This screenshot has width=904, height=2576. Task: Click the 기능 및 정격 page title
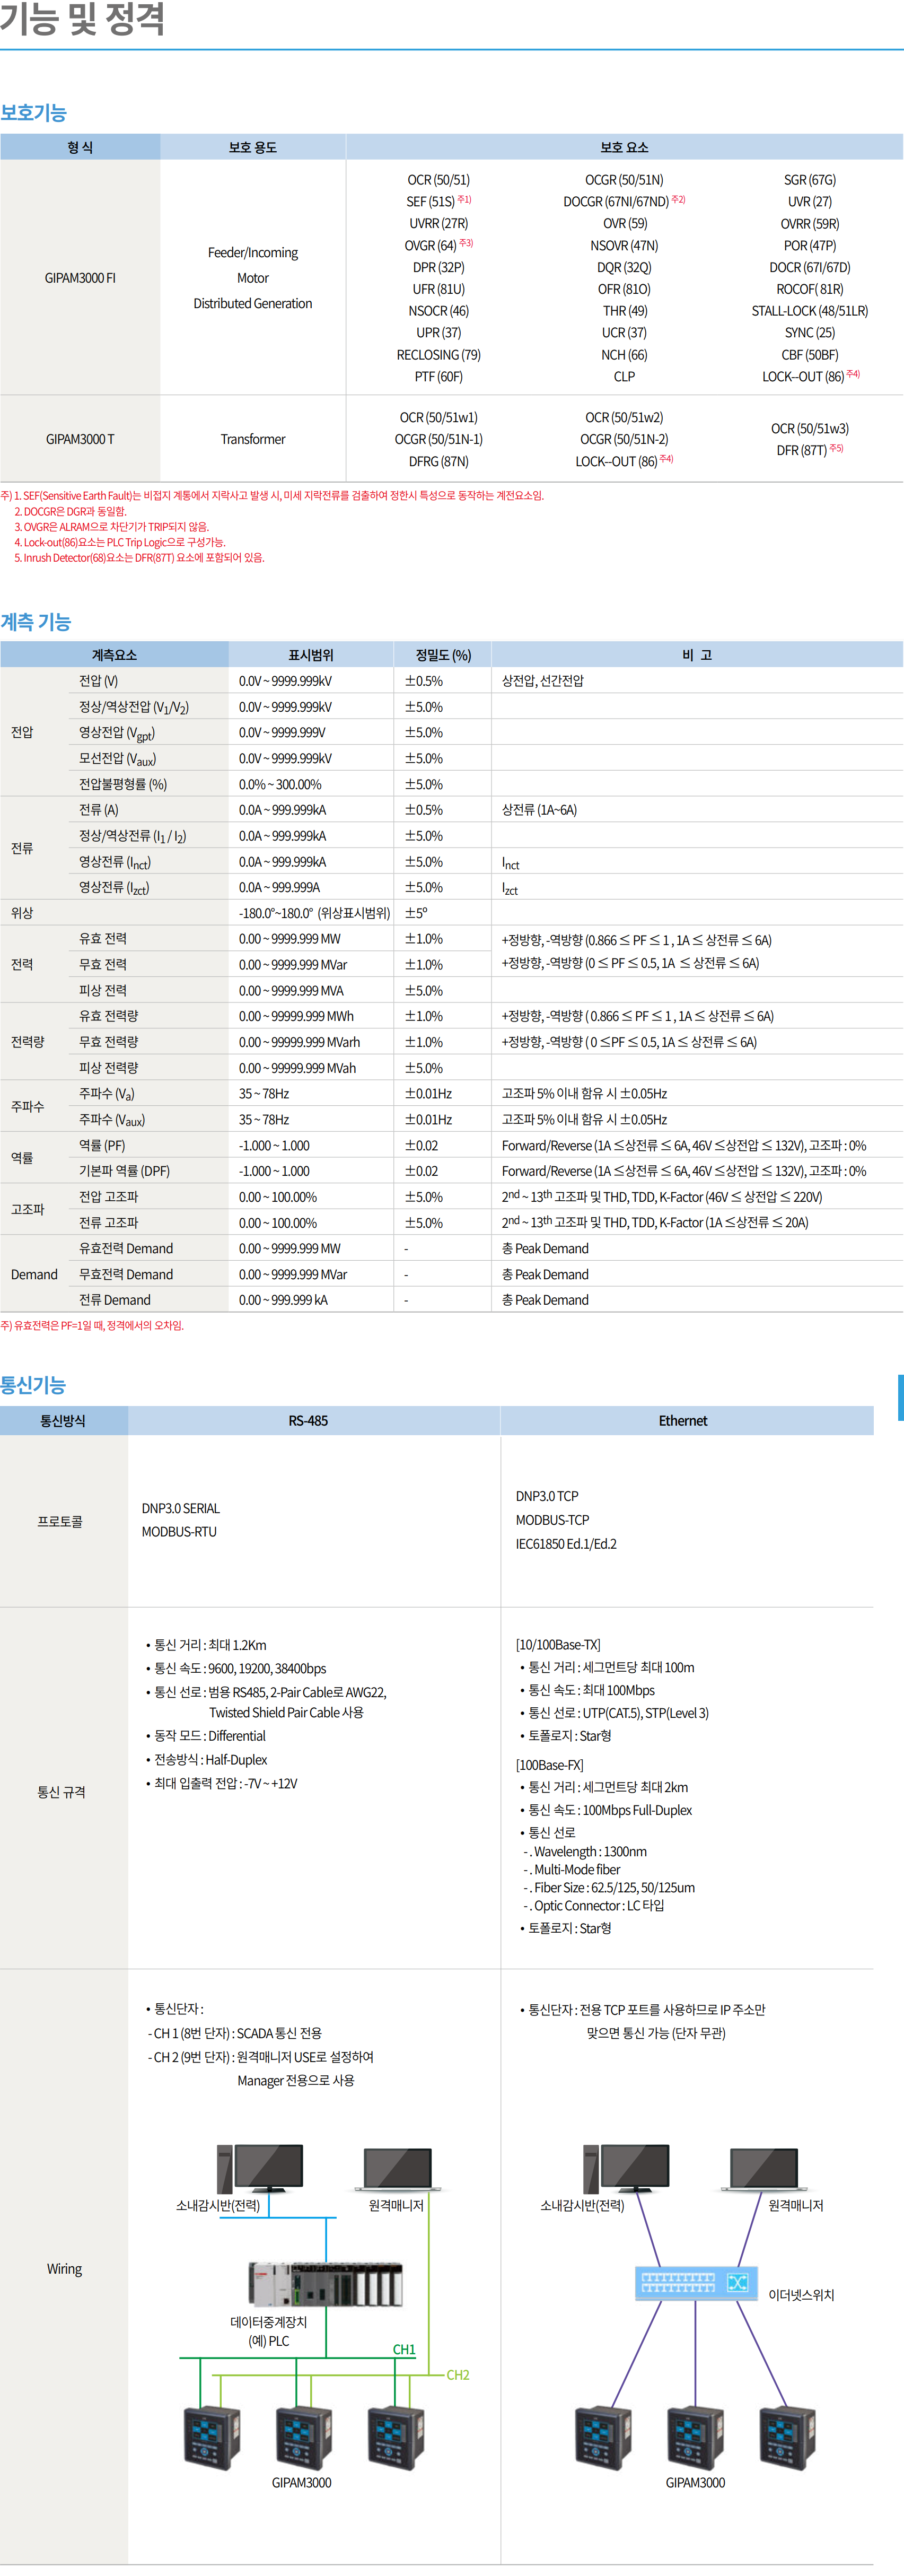click(x=82, y=18)
